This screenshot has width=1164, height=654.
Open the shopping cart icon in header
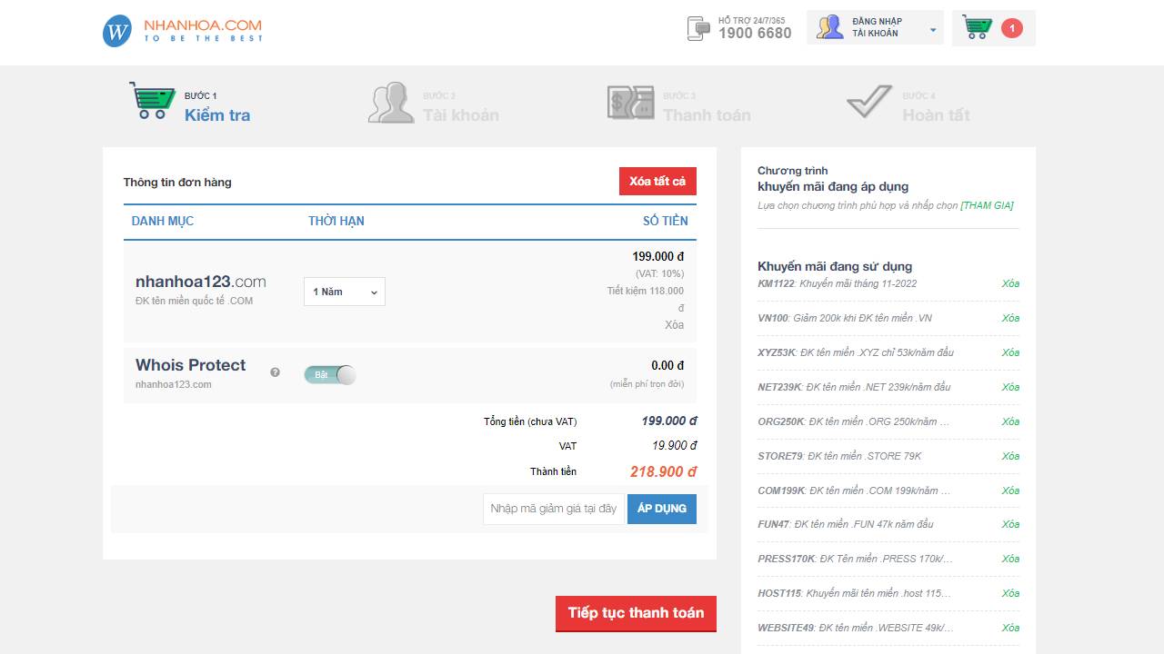click(977, 27)
